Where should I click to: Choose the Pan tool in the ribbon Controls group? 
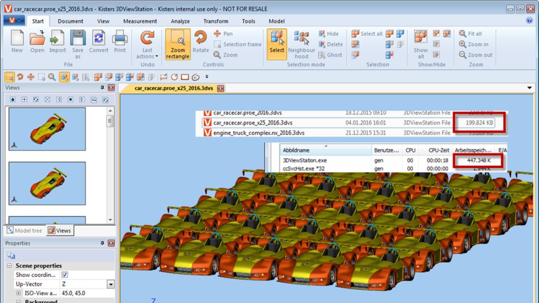[x=223, y=34]
